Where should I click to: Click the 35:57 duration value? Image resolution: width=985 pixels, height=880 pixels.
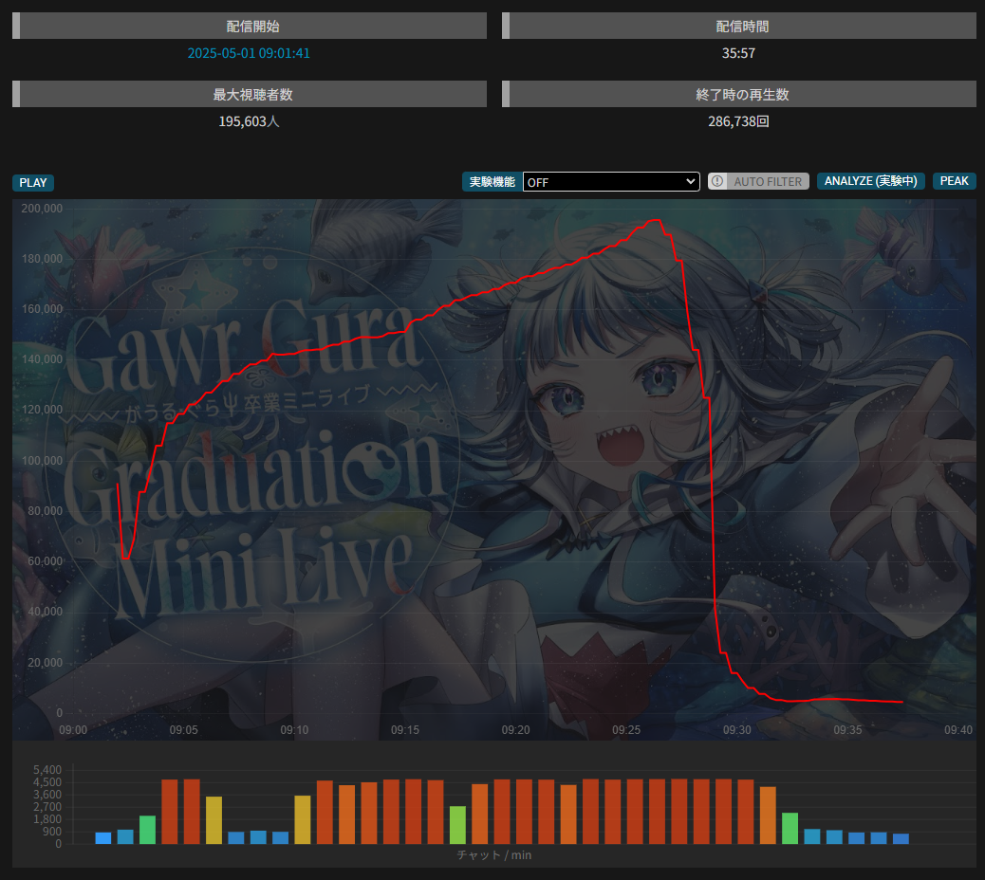[x=738, y=53]
